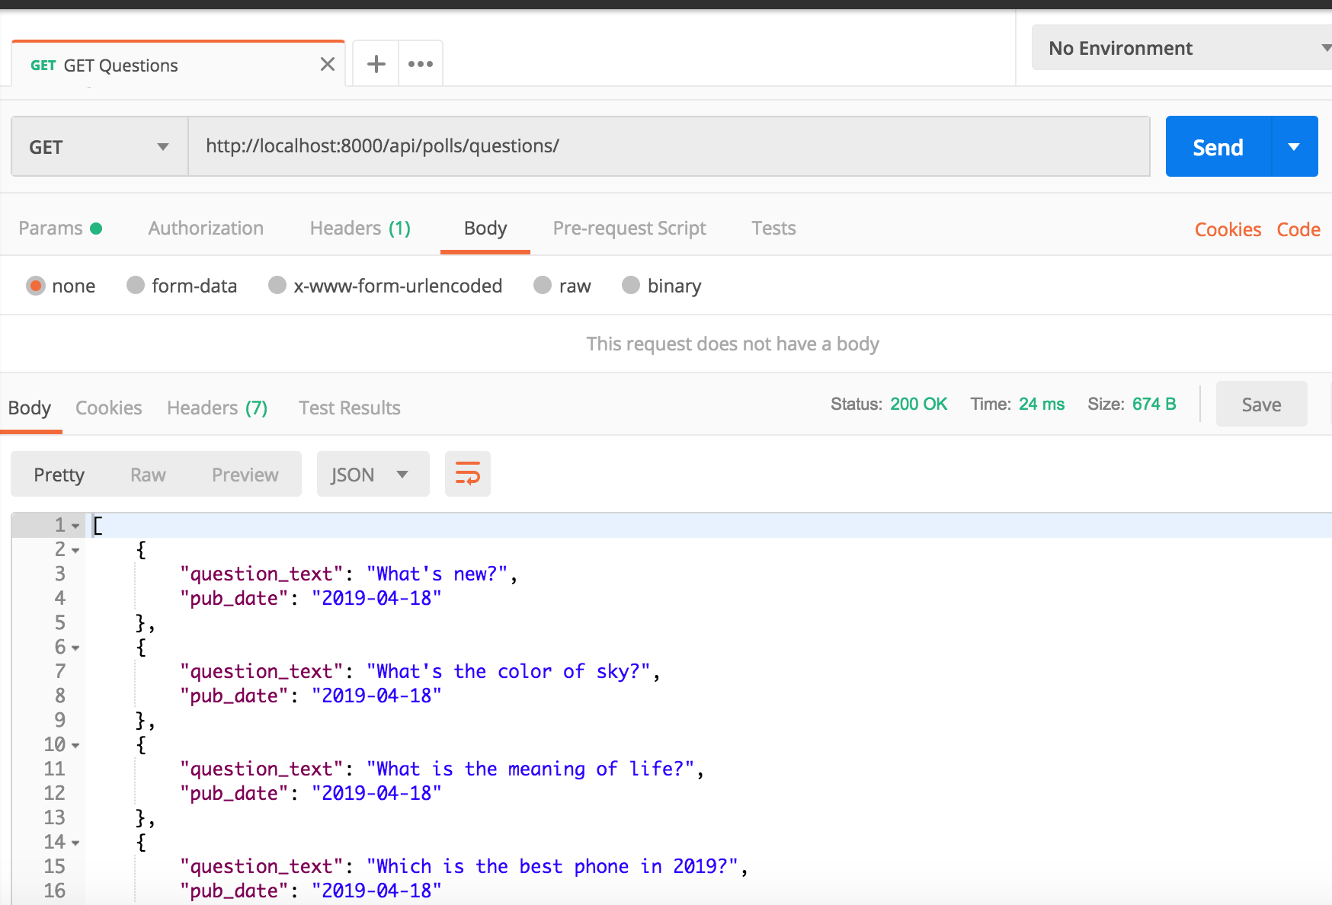
Task: Close the GET Questions tab
Action: pos(328,65)
